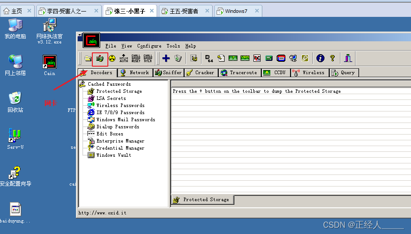Switch to the Query tab

[344, 73]
